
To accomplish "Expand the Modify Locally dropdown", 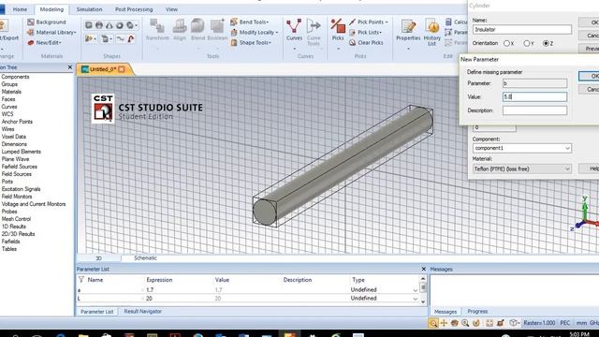I will (x=255, y=33).
